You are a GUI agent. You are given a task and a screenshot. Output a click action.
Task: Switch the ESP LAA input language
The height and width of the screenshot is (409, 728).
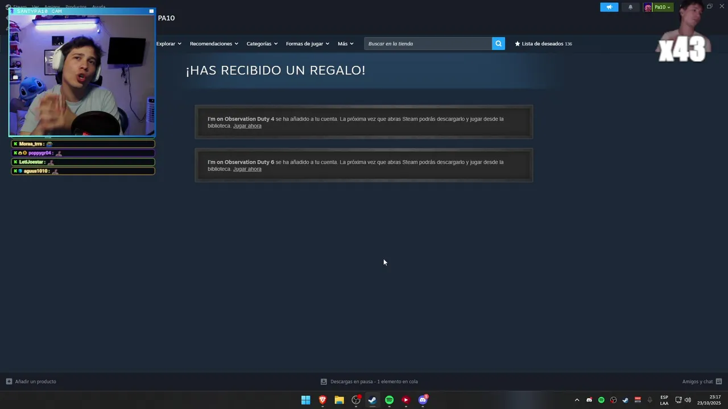pos(664,400)
